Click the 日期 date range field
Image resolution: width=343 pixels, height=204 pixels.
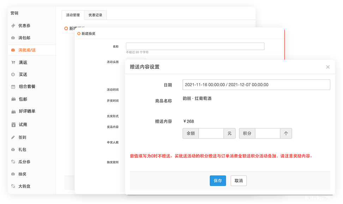[256, 85]
